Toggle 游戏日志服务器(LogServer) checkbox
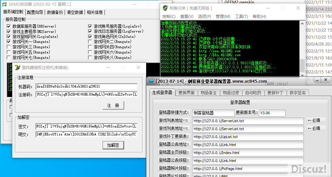This screenshot has height=177, width=332. coord(90,31)
